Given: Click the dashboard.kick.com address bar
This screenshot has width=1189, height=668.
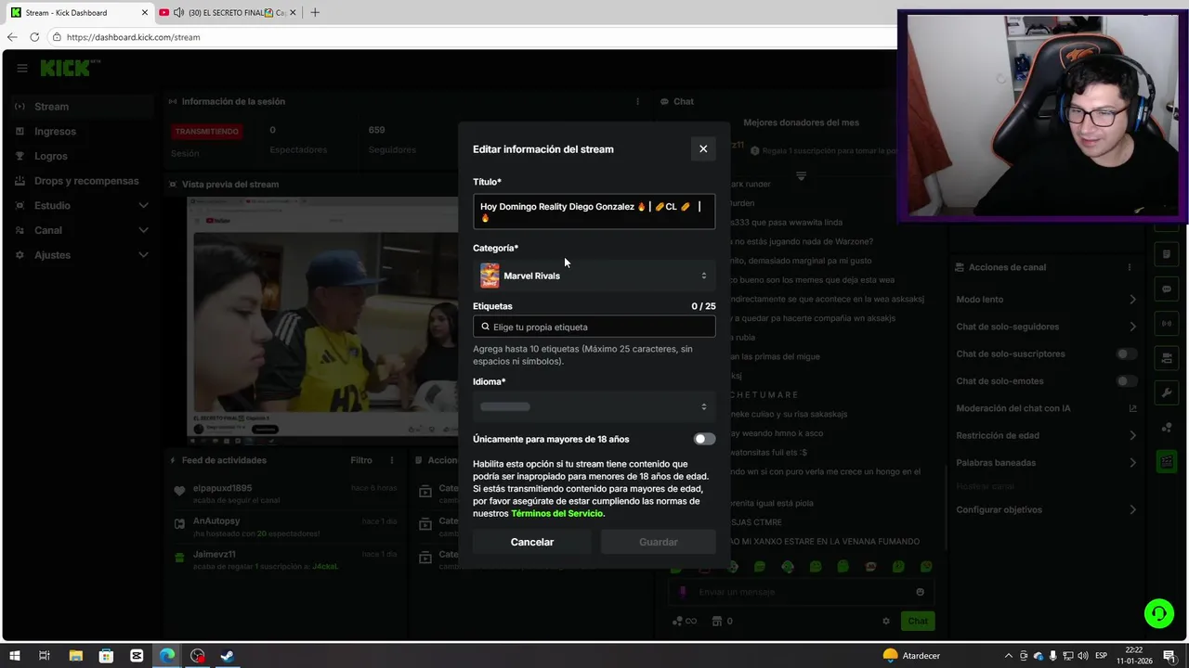Looking at the screenshot, I should coord(474,37).
